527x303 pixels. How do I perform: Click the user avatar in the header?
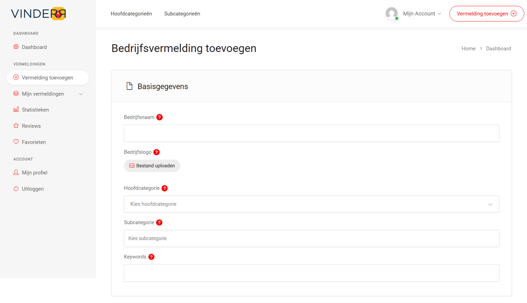tap(392, 13)
